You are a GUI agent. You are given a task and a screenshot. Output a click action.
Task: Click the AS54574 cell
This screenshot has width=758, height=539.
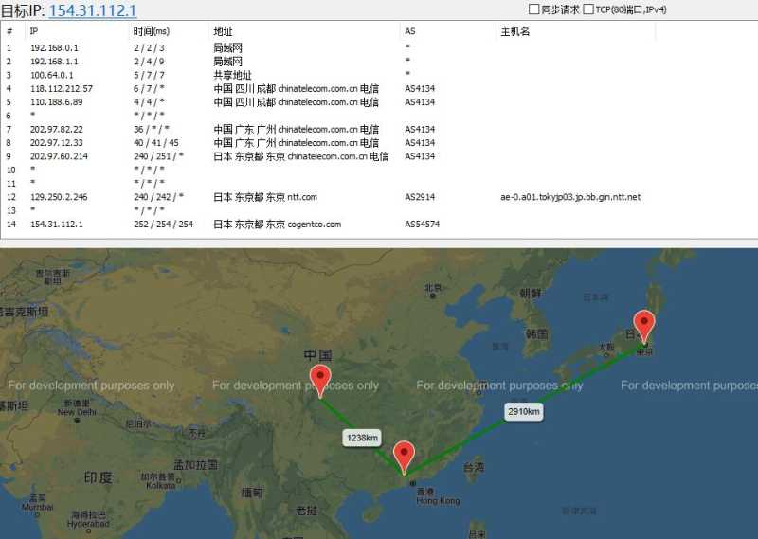tap(422, 224)
